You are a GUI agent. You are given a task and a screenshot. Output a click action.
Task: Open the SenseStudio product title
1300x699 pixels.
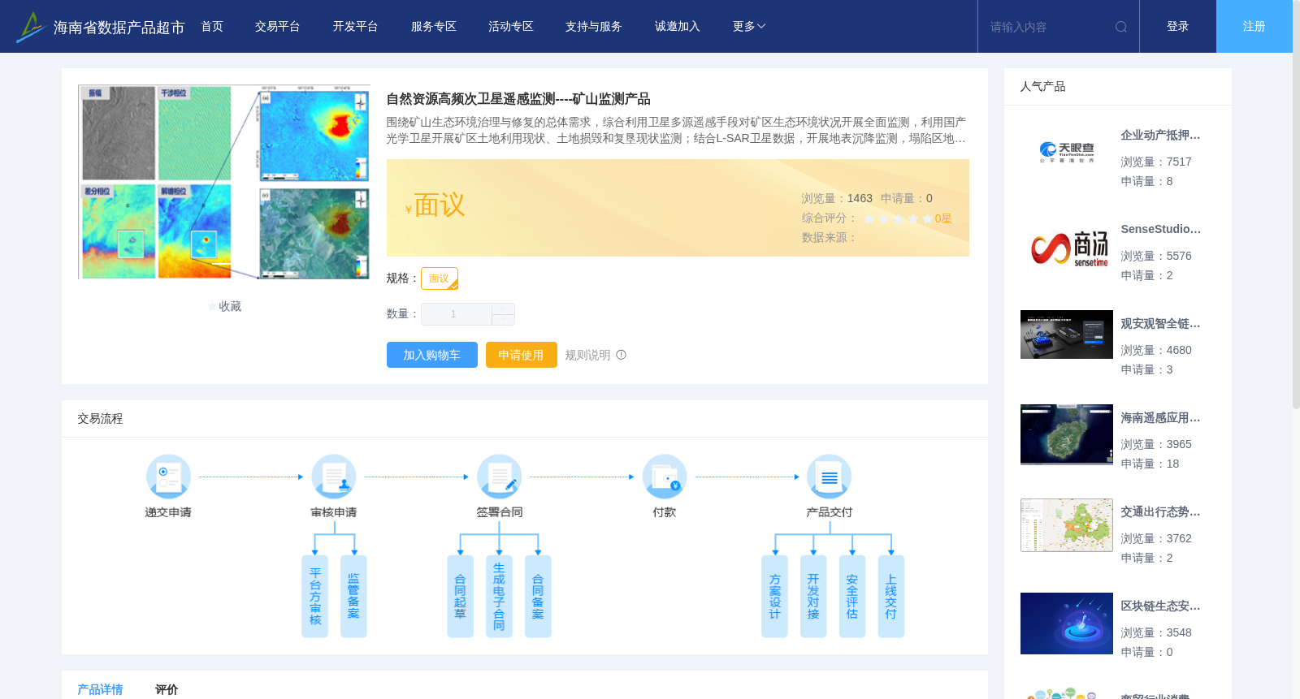point(1160,230)
